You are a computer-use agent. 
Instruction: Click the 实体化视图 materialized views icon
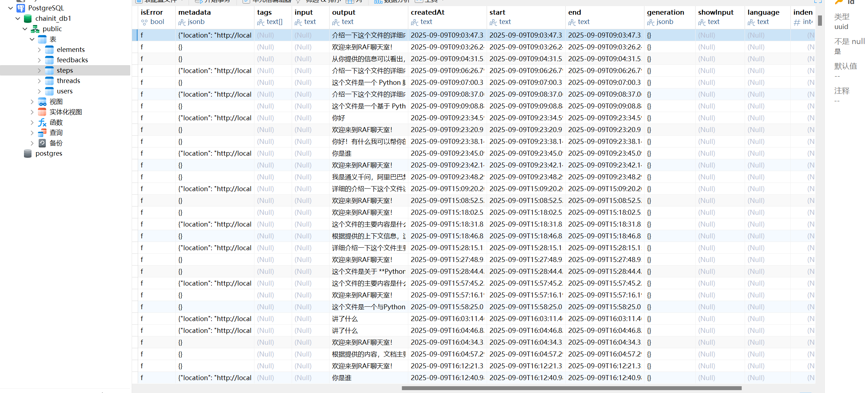pyautogui.click(x=42, y=112)
